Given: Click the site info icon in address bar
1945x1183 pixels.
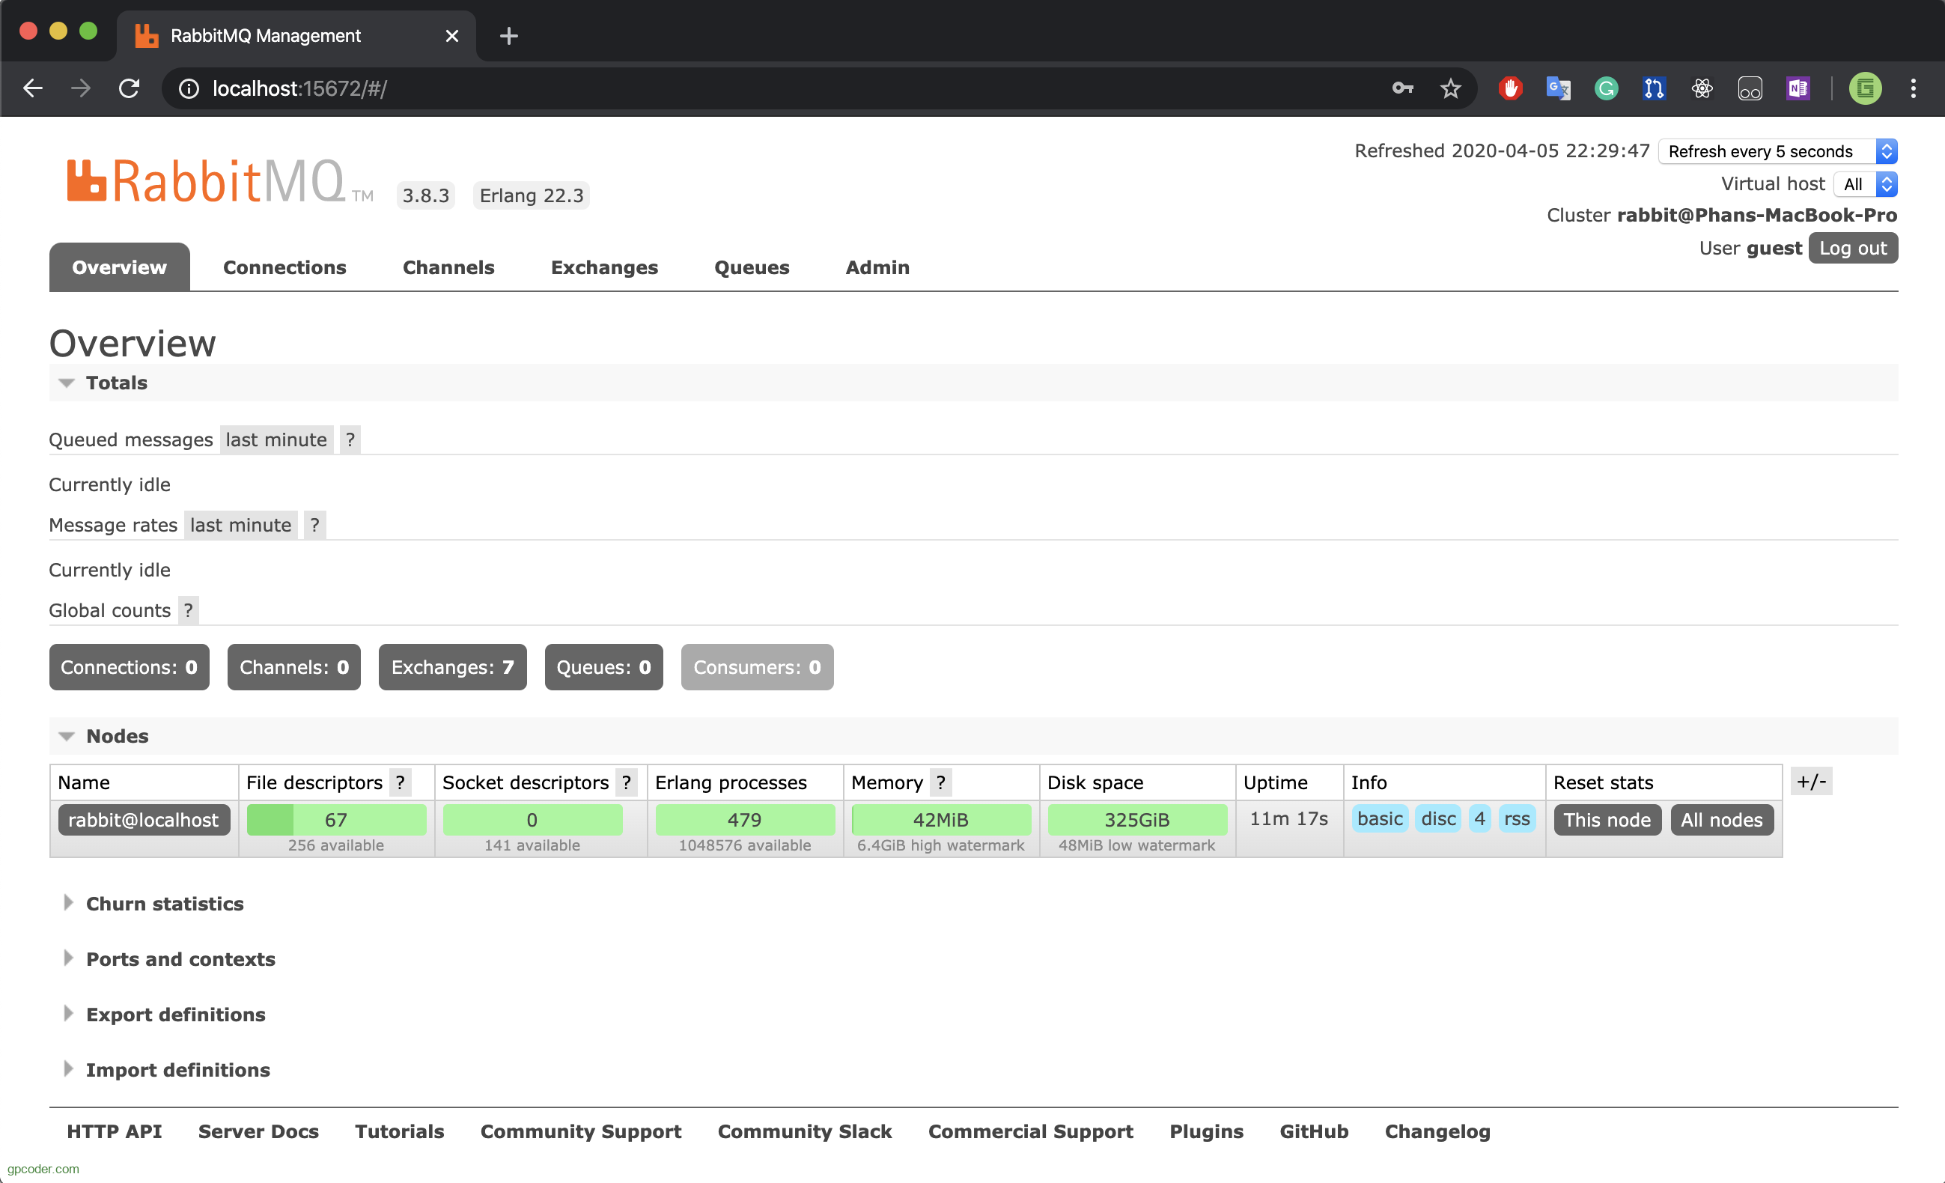Looking at the screenshot, I should pos(189,88).
